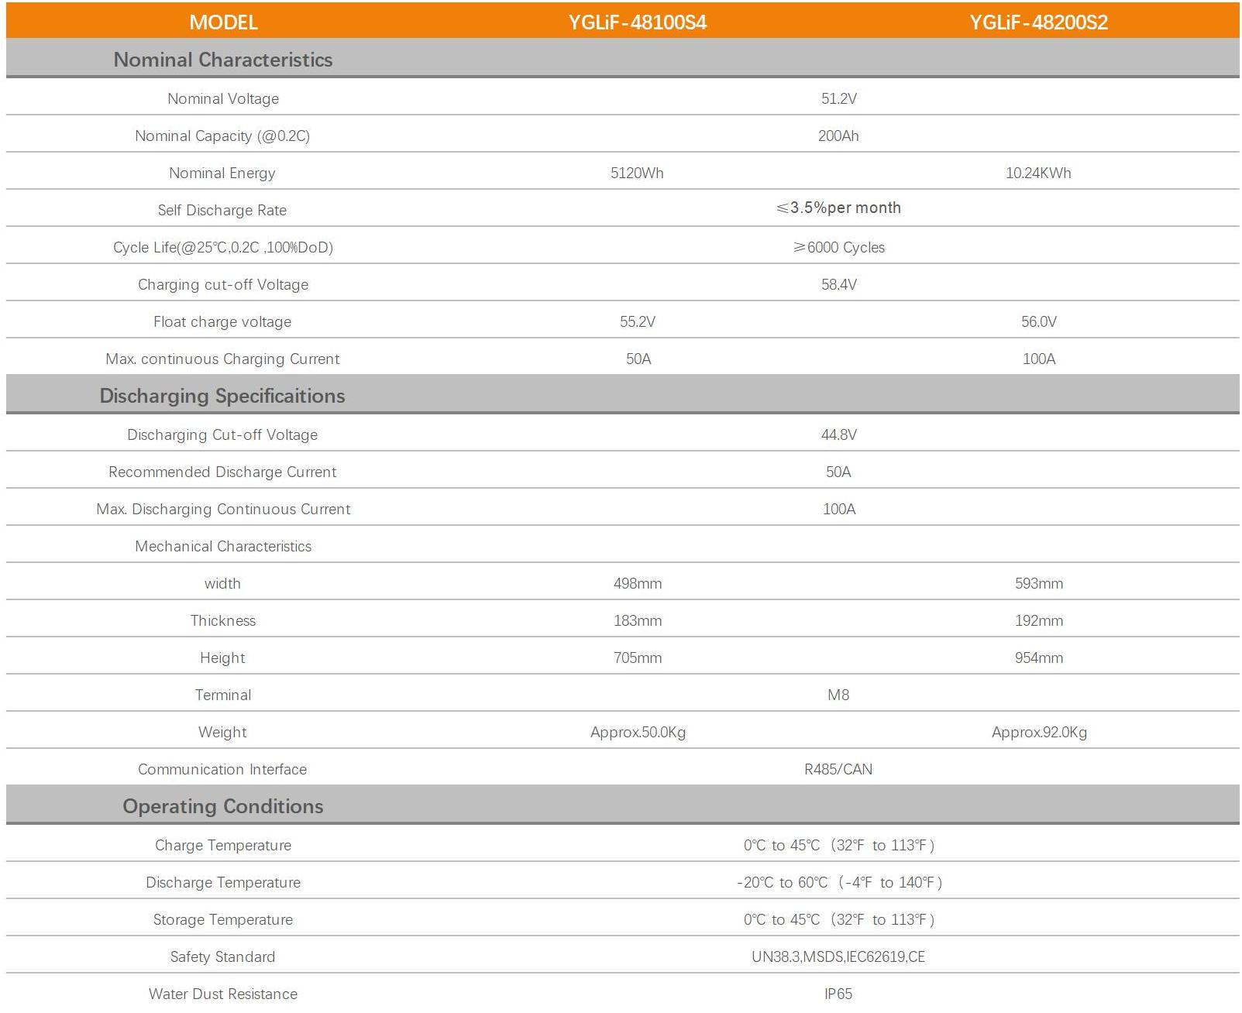Select the 10.24KWh value

tap(1038, 173)
